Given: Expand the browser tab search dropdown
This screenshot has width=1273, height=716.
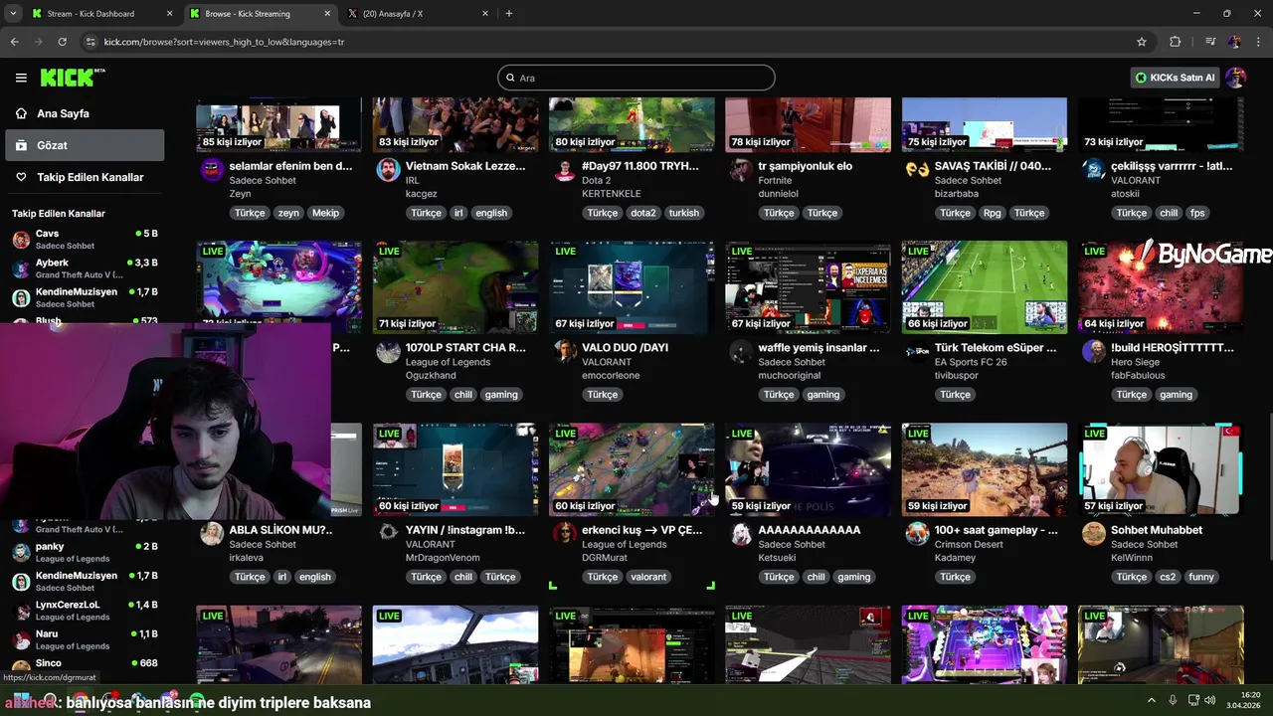Looking at the screenshot, I should [x=13, y=14].
